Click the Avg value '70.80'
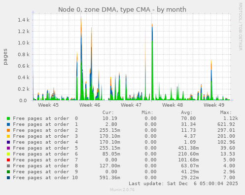The image size is (245, 195). [x=188, y=118]
